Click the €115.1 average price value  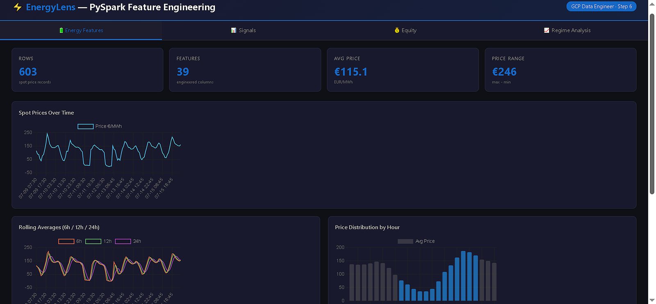pos(351,72)
